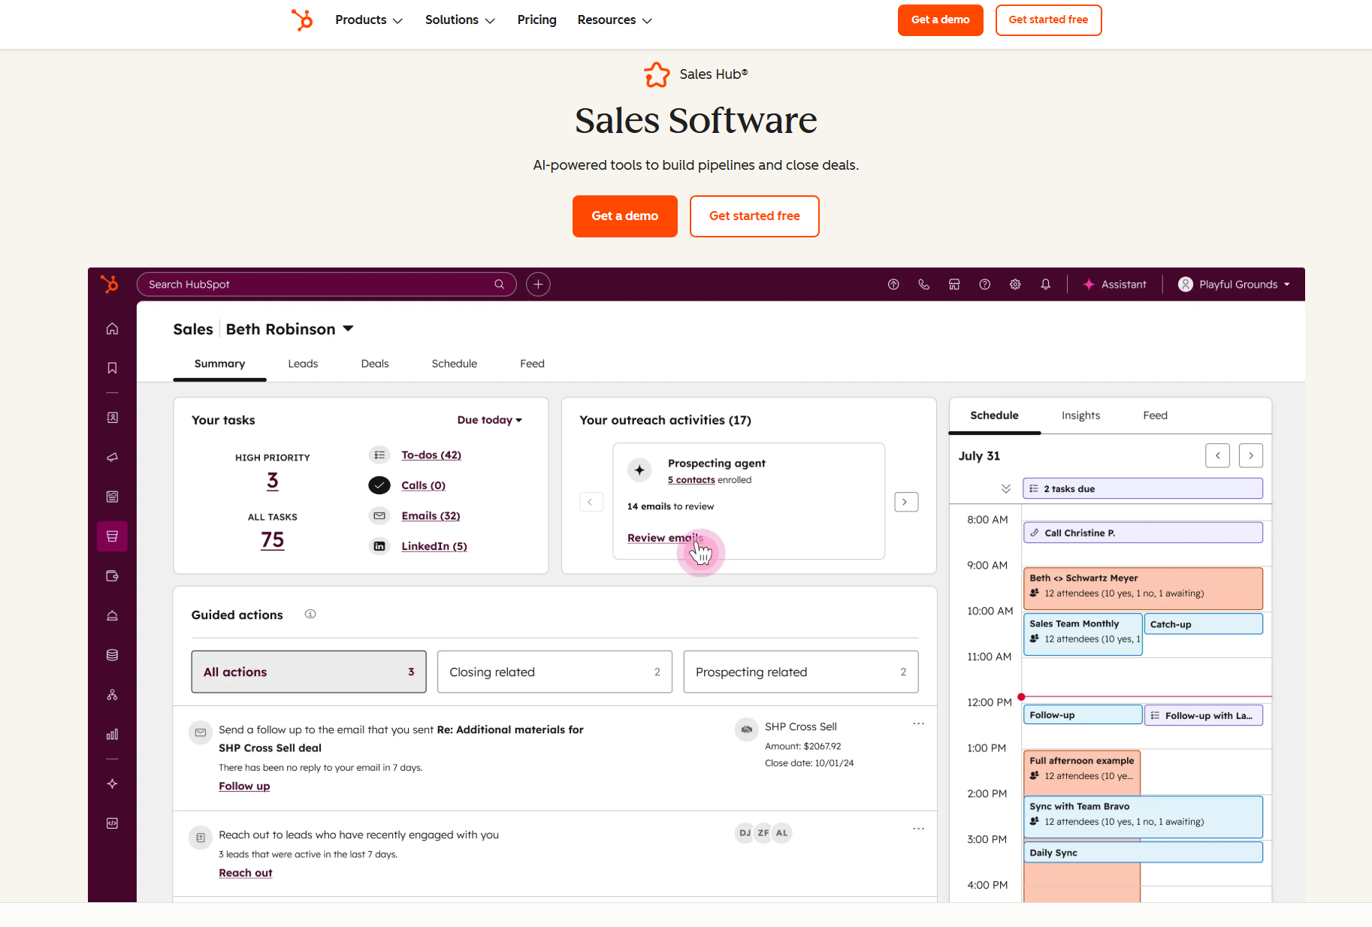Click the reporting bar chart sidebar icon
This screenshot has height=927, width=1372.
coord(112,735)
